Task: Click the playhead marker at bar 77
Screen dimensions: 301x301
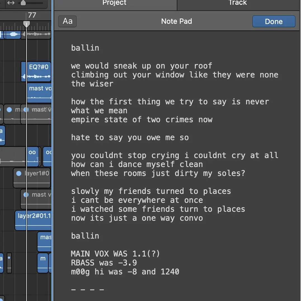Action: pyautogui.click(x=27, y=24)
